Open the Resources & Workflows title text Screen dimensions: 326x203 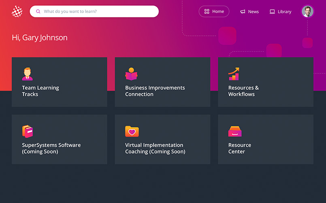click(243, 91)
